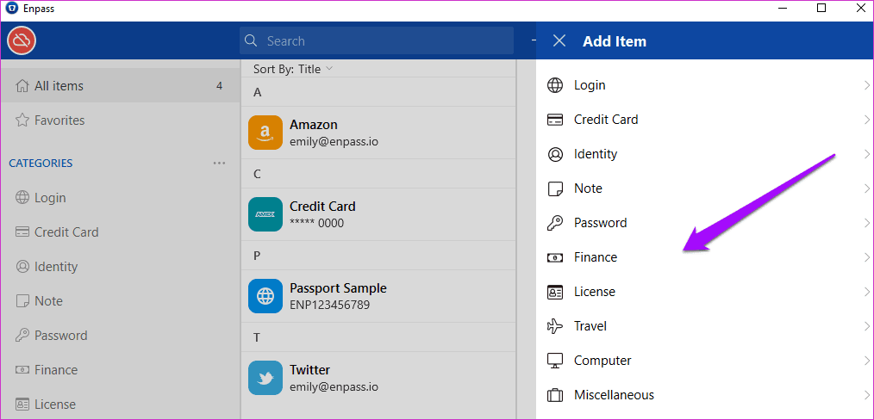874x420 pixels.
Task: Close the Add Item panel
Action: 559,40
